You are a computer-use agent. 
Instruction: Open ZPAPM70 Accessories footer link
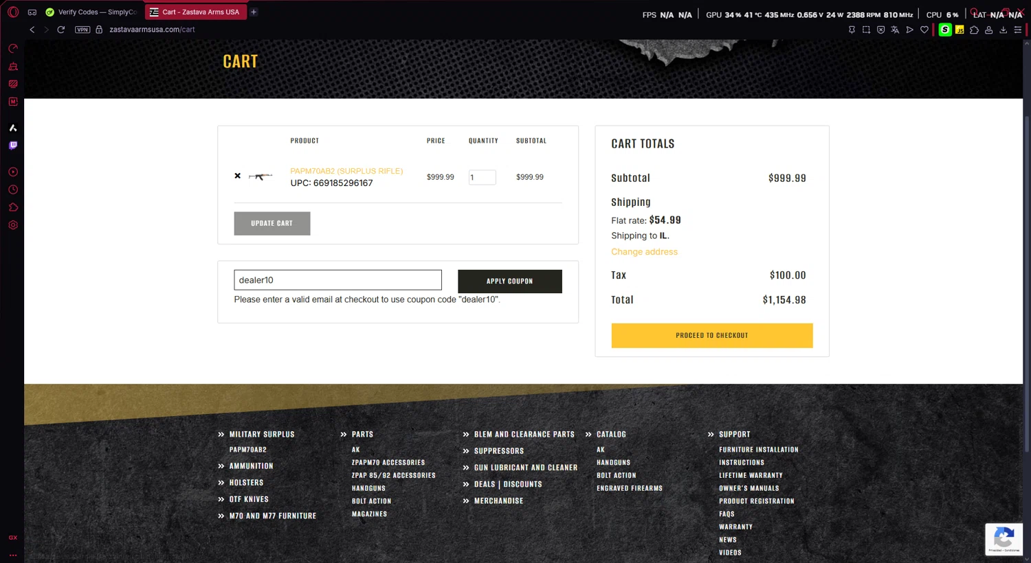coord(388,463)
